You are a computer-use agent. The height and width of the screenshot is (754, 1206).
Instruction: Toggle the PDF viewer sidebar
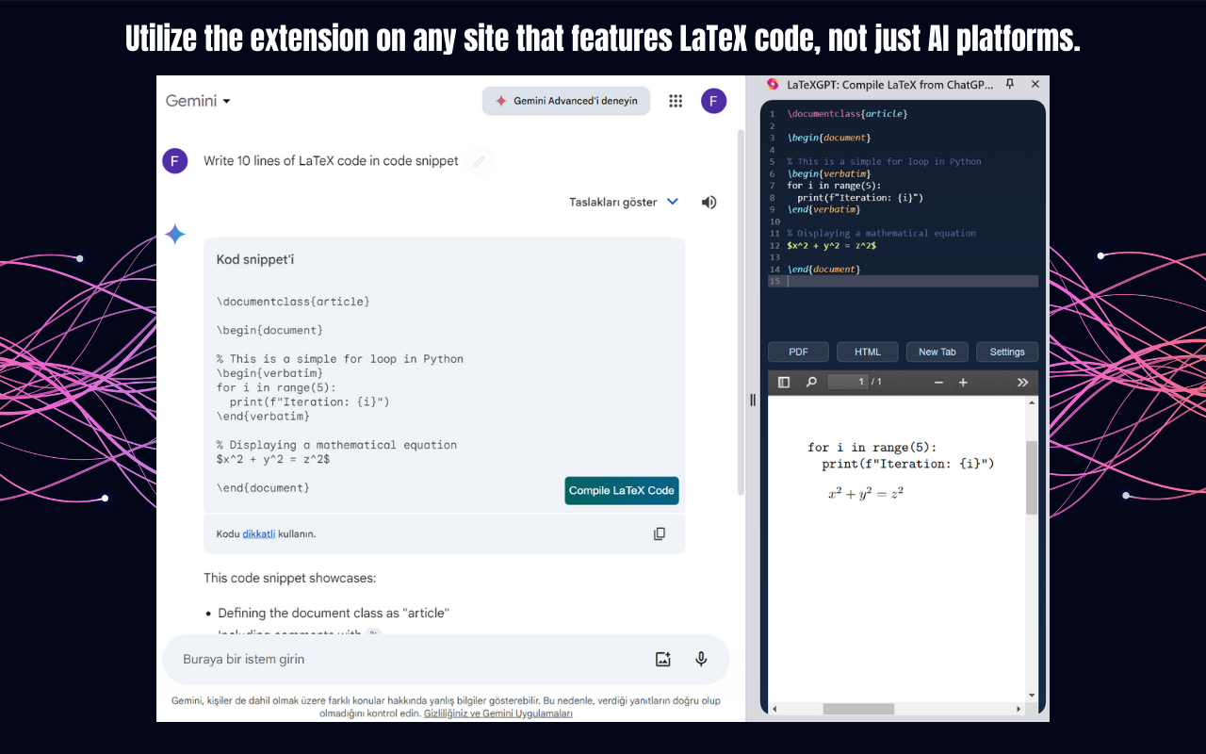click(784, 382)
